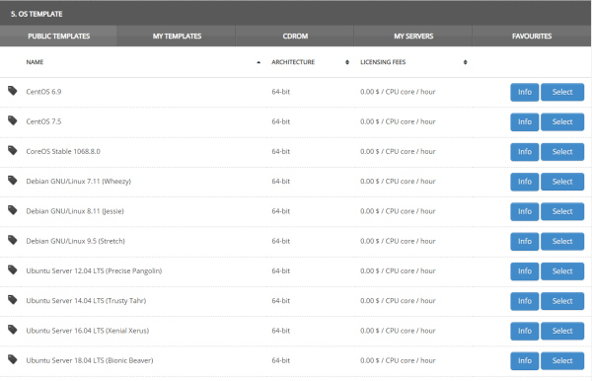The height and width of the screenshot is (381, 592).
Task: Open the CDROM tab
Action: (295, 37)
